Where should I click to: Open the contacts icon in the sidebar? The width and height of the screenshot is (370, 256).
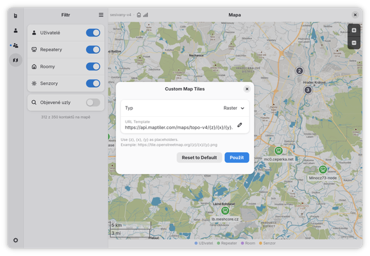point(15,30)
